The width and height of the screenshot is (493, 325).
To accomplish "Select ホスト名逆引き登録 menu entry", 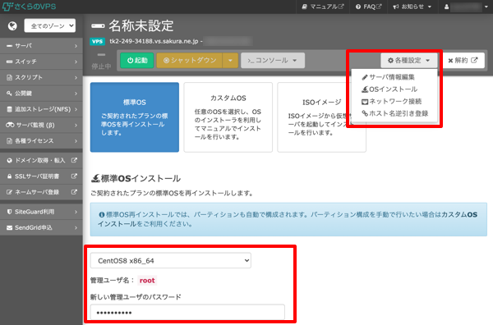I will [395, 113].
